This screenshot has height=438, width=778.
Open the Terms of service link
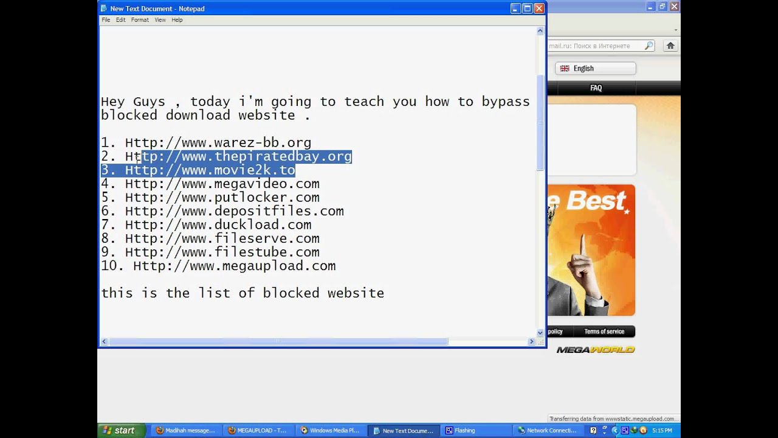point(604,332)
